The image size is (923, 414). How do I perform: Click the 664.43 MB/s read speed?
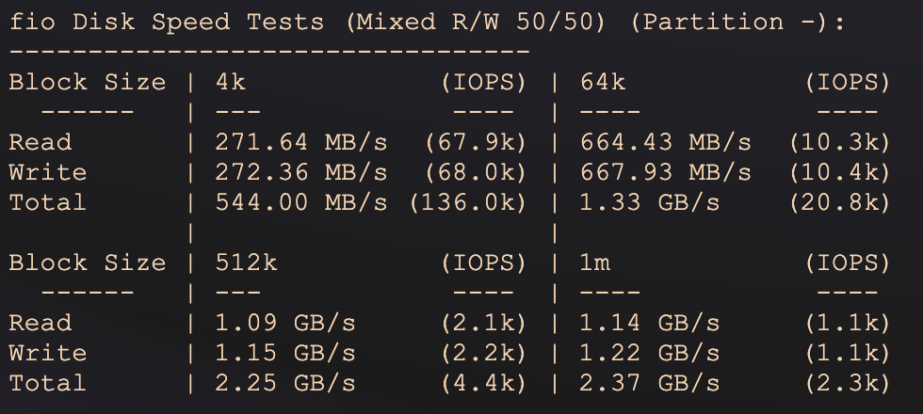(666, 142)
